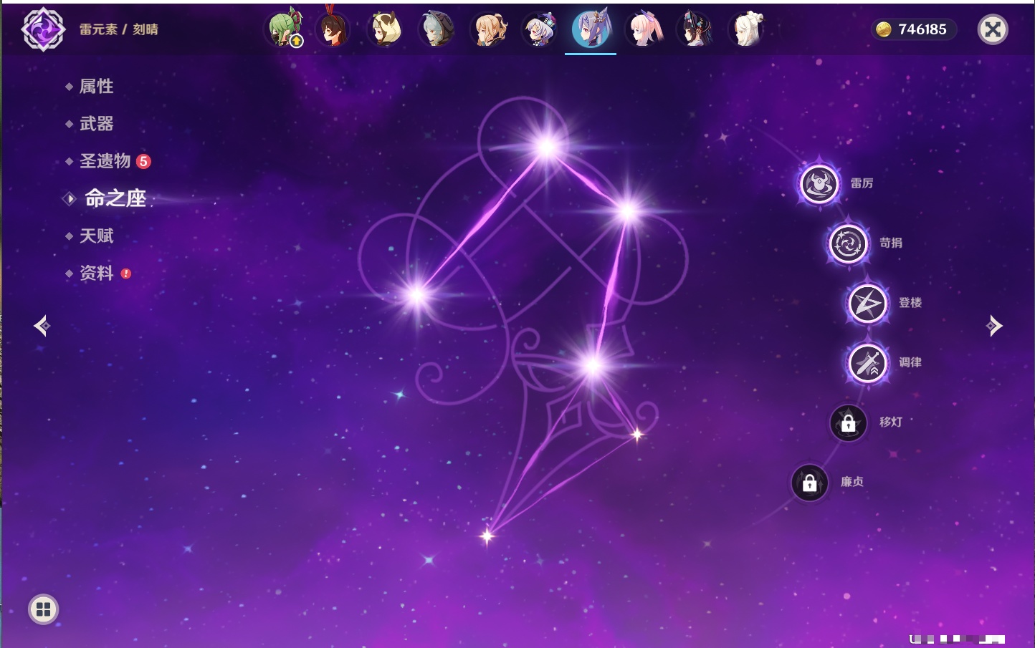
Task: Click the upgrade arrow badge on first avatar
Action: (x=297, y=42)
